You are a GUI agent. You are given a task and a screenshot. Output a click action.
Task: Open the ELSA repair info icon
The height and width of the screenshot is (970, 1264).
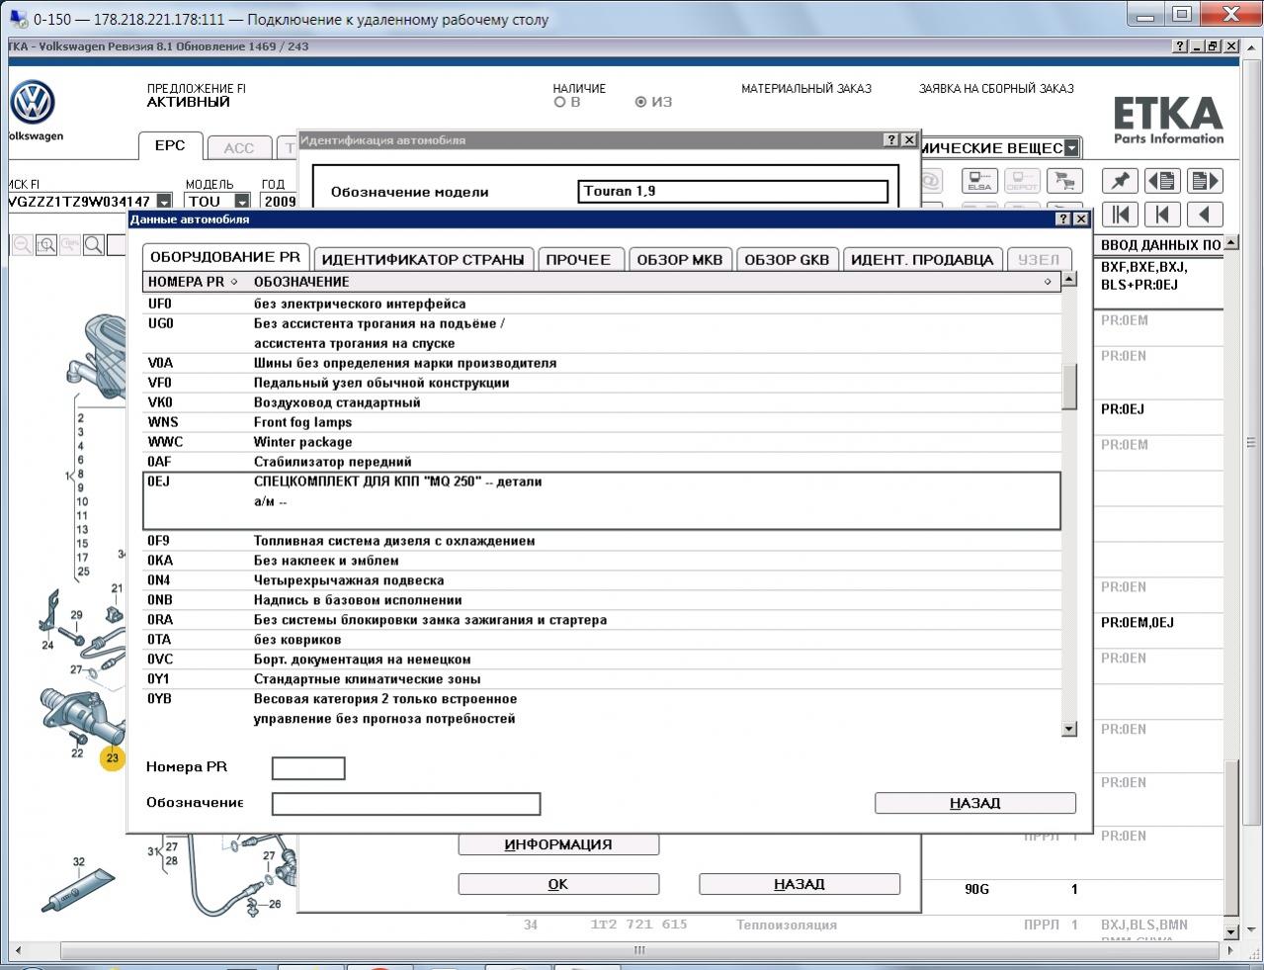[x=979, y=181]
